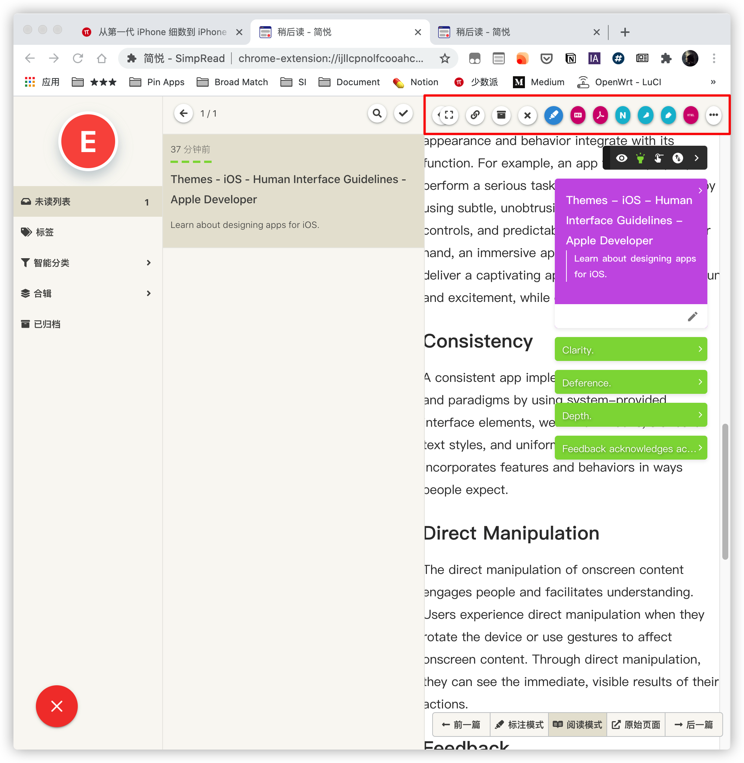744x763 pixels.
Task: Switch to 阅读模式 reading mode
Action: 578,725
